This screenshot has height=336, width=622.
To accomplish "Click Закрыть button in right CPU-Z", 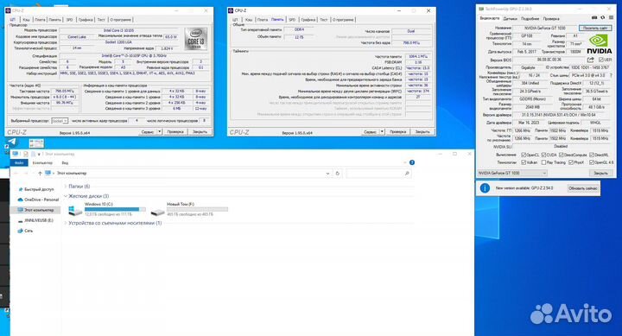I will (422, 131).
